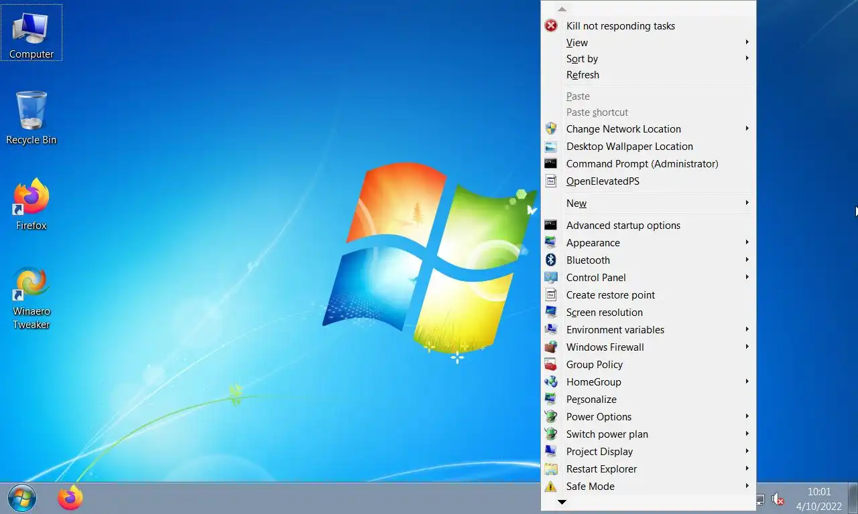858x514 pixels.
Task: Click the Desktop Wallpaper Location picture icon
Action: tap(551, 147)
